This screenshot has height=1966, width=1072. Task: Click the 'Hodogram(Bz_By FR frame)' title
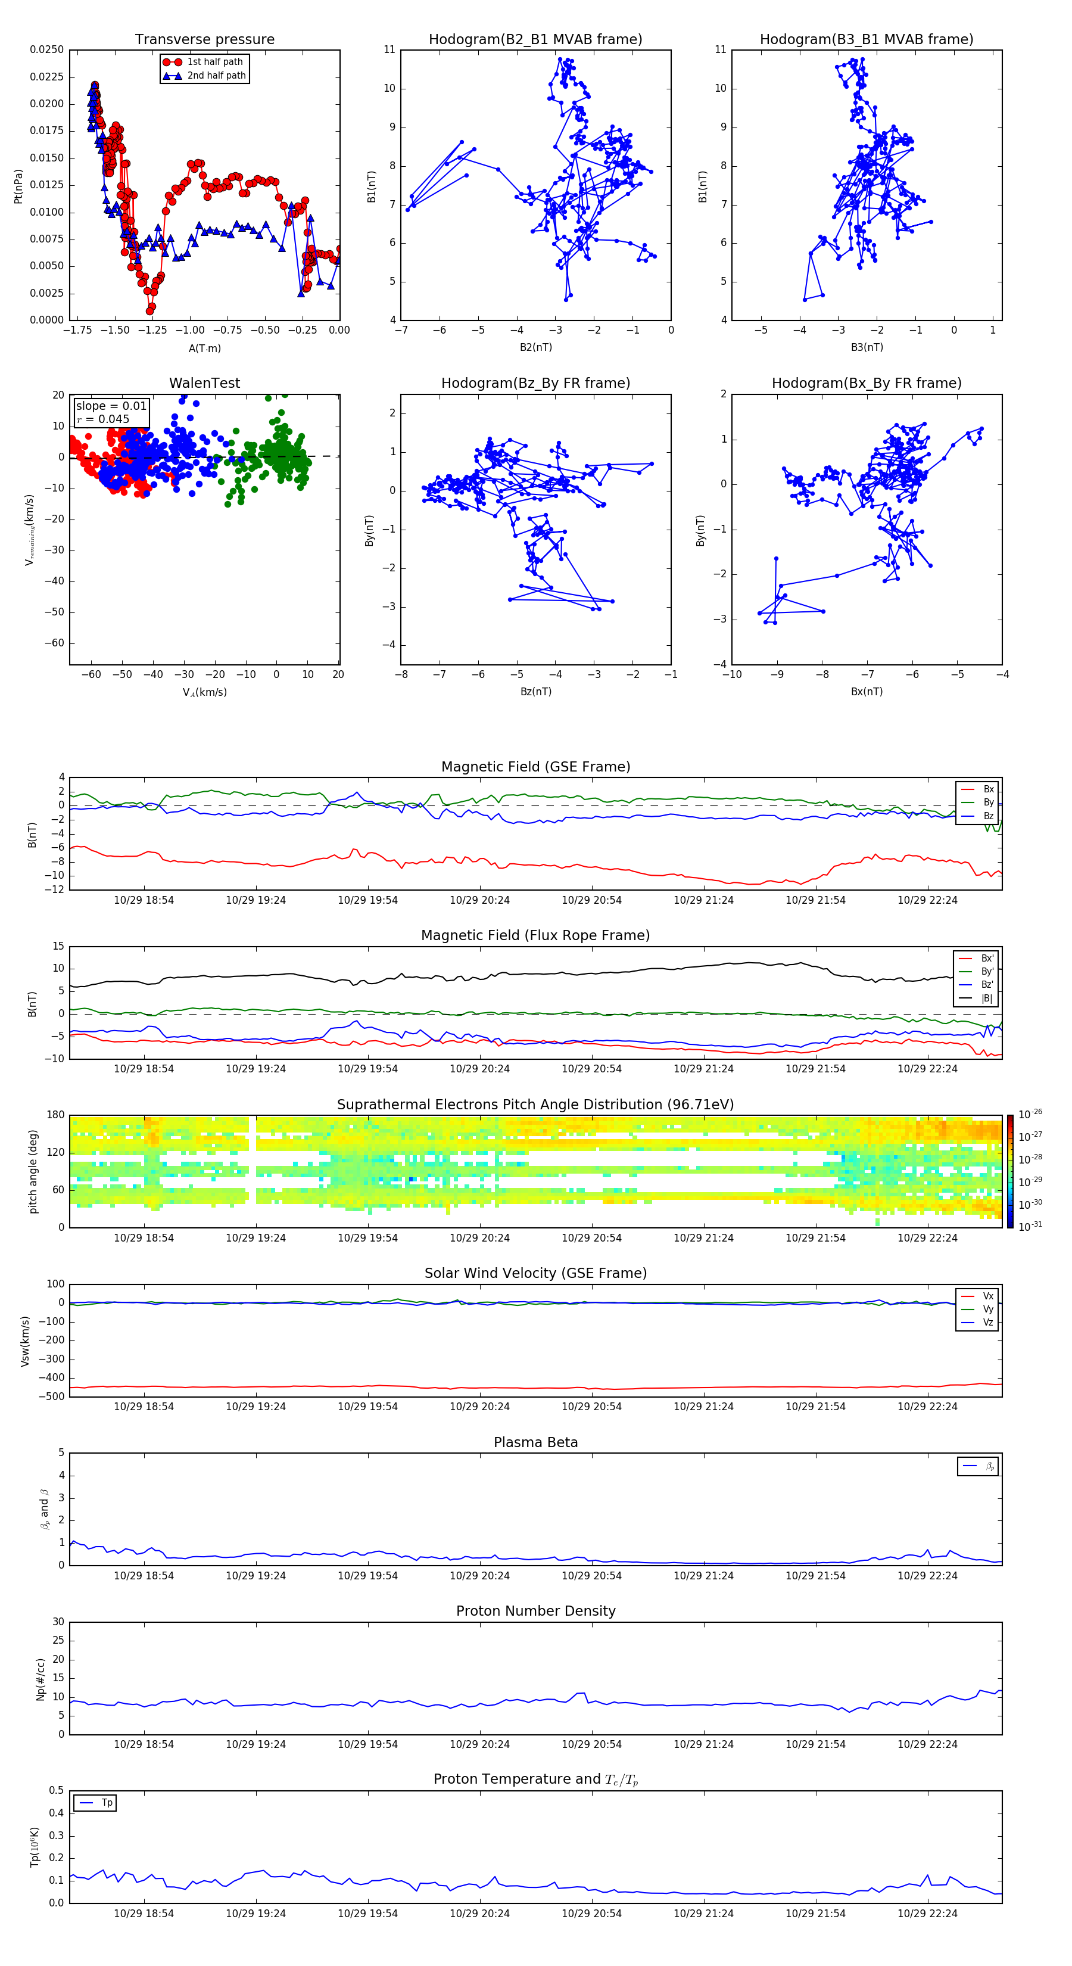(x=535, y=383)
